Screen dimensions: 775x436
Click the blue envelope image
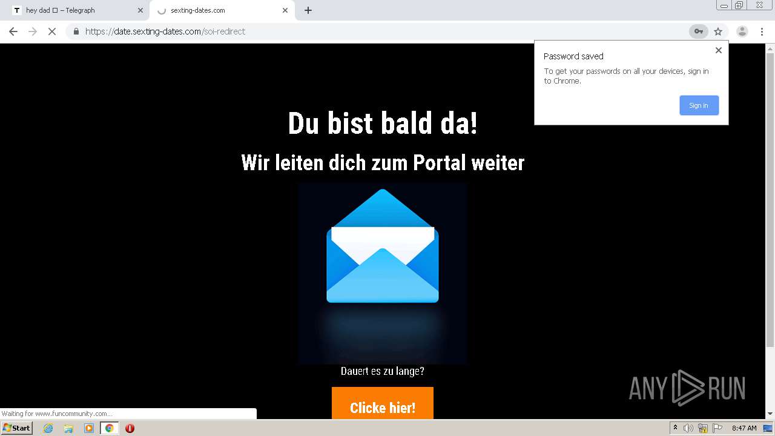383,272
